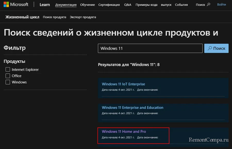Navigate to Примеры кода
This screenshot has height=149, width=232.
[x=146, y=5]
